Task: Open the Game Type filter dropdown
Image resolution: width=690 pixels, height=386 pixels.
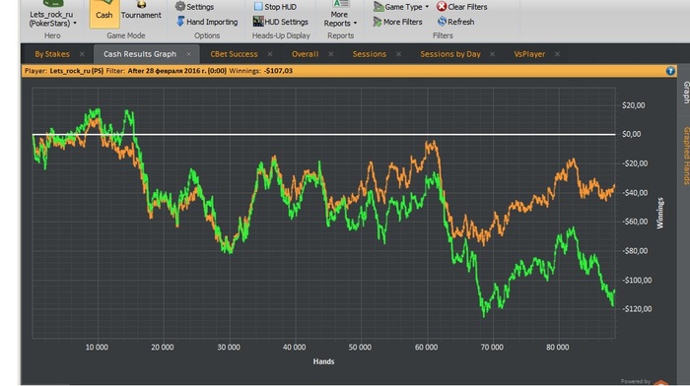Action: [401, 7]
